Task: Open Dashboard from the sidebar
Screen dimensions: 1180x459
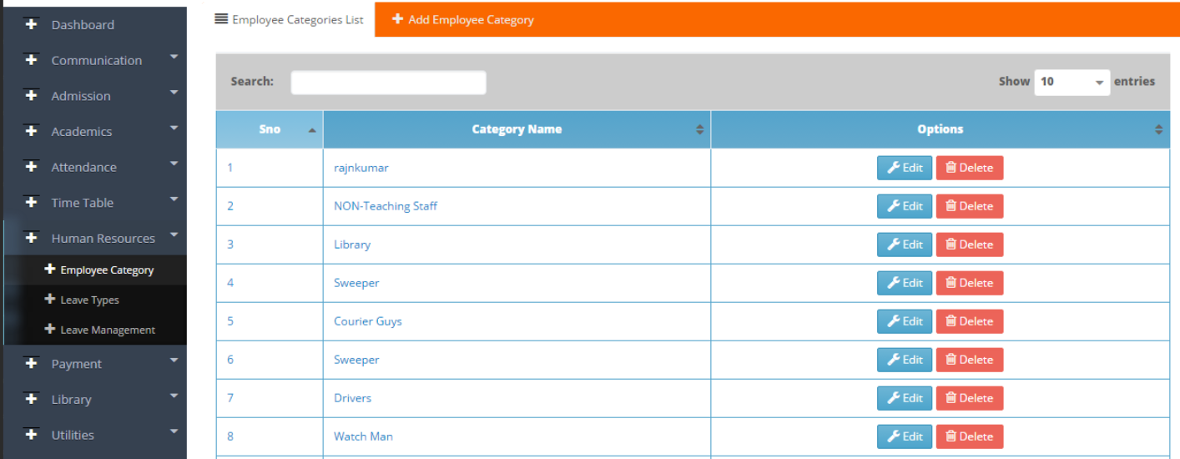Action: pyautogui.click(x=95, y=25)
